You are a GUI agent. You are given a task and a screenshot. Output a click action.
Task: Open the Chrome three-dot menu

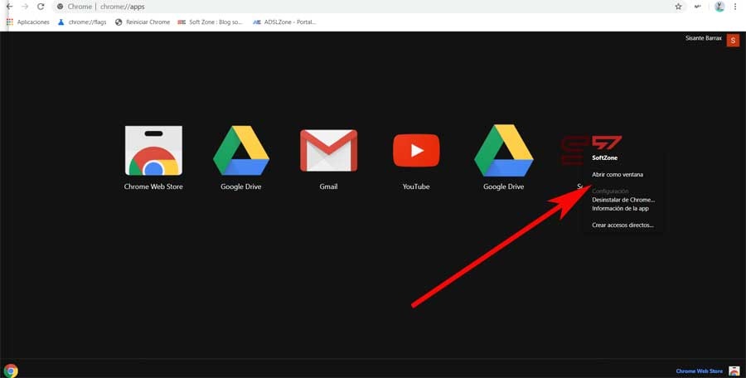tap(735, 7)
